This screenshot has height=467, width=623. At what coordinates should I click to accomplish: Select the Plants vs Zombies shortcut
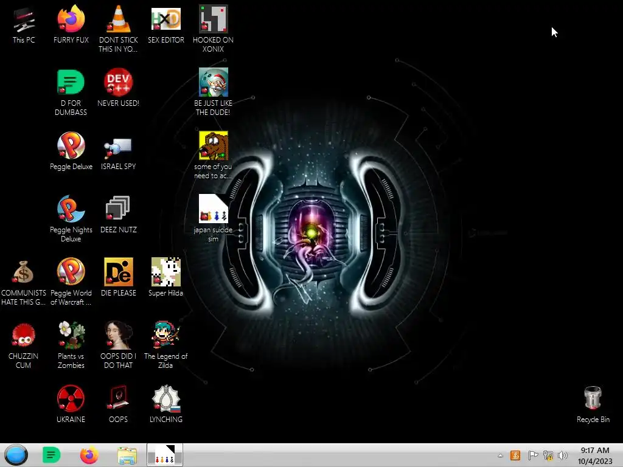[x=71, y=345]
